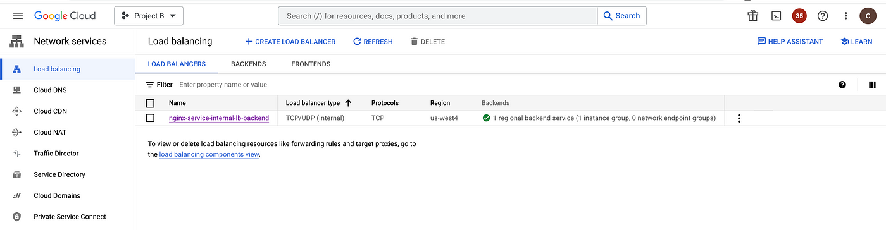
Task: Activate Cloud Shell terminal icon
Action: click(776, 16)
